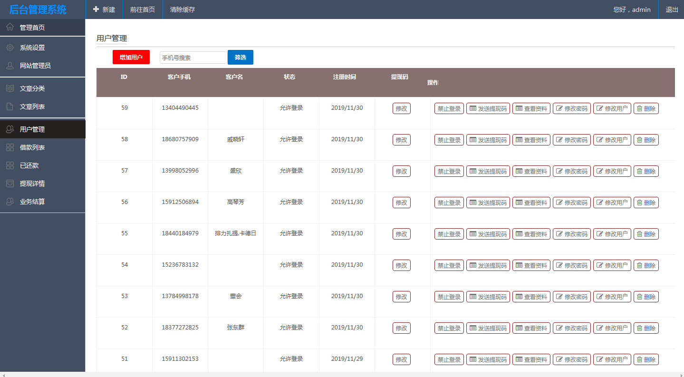Viewport: 684px width, 377px height.
Task: Click the book icon beside 文章分类
Action: 10,88
